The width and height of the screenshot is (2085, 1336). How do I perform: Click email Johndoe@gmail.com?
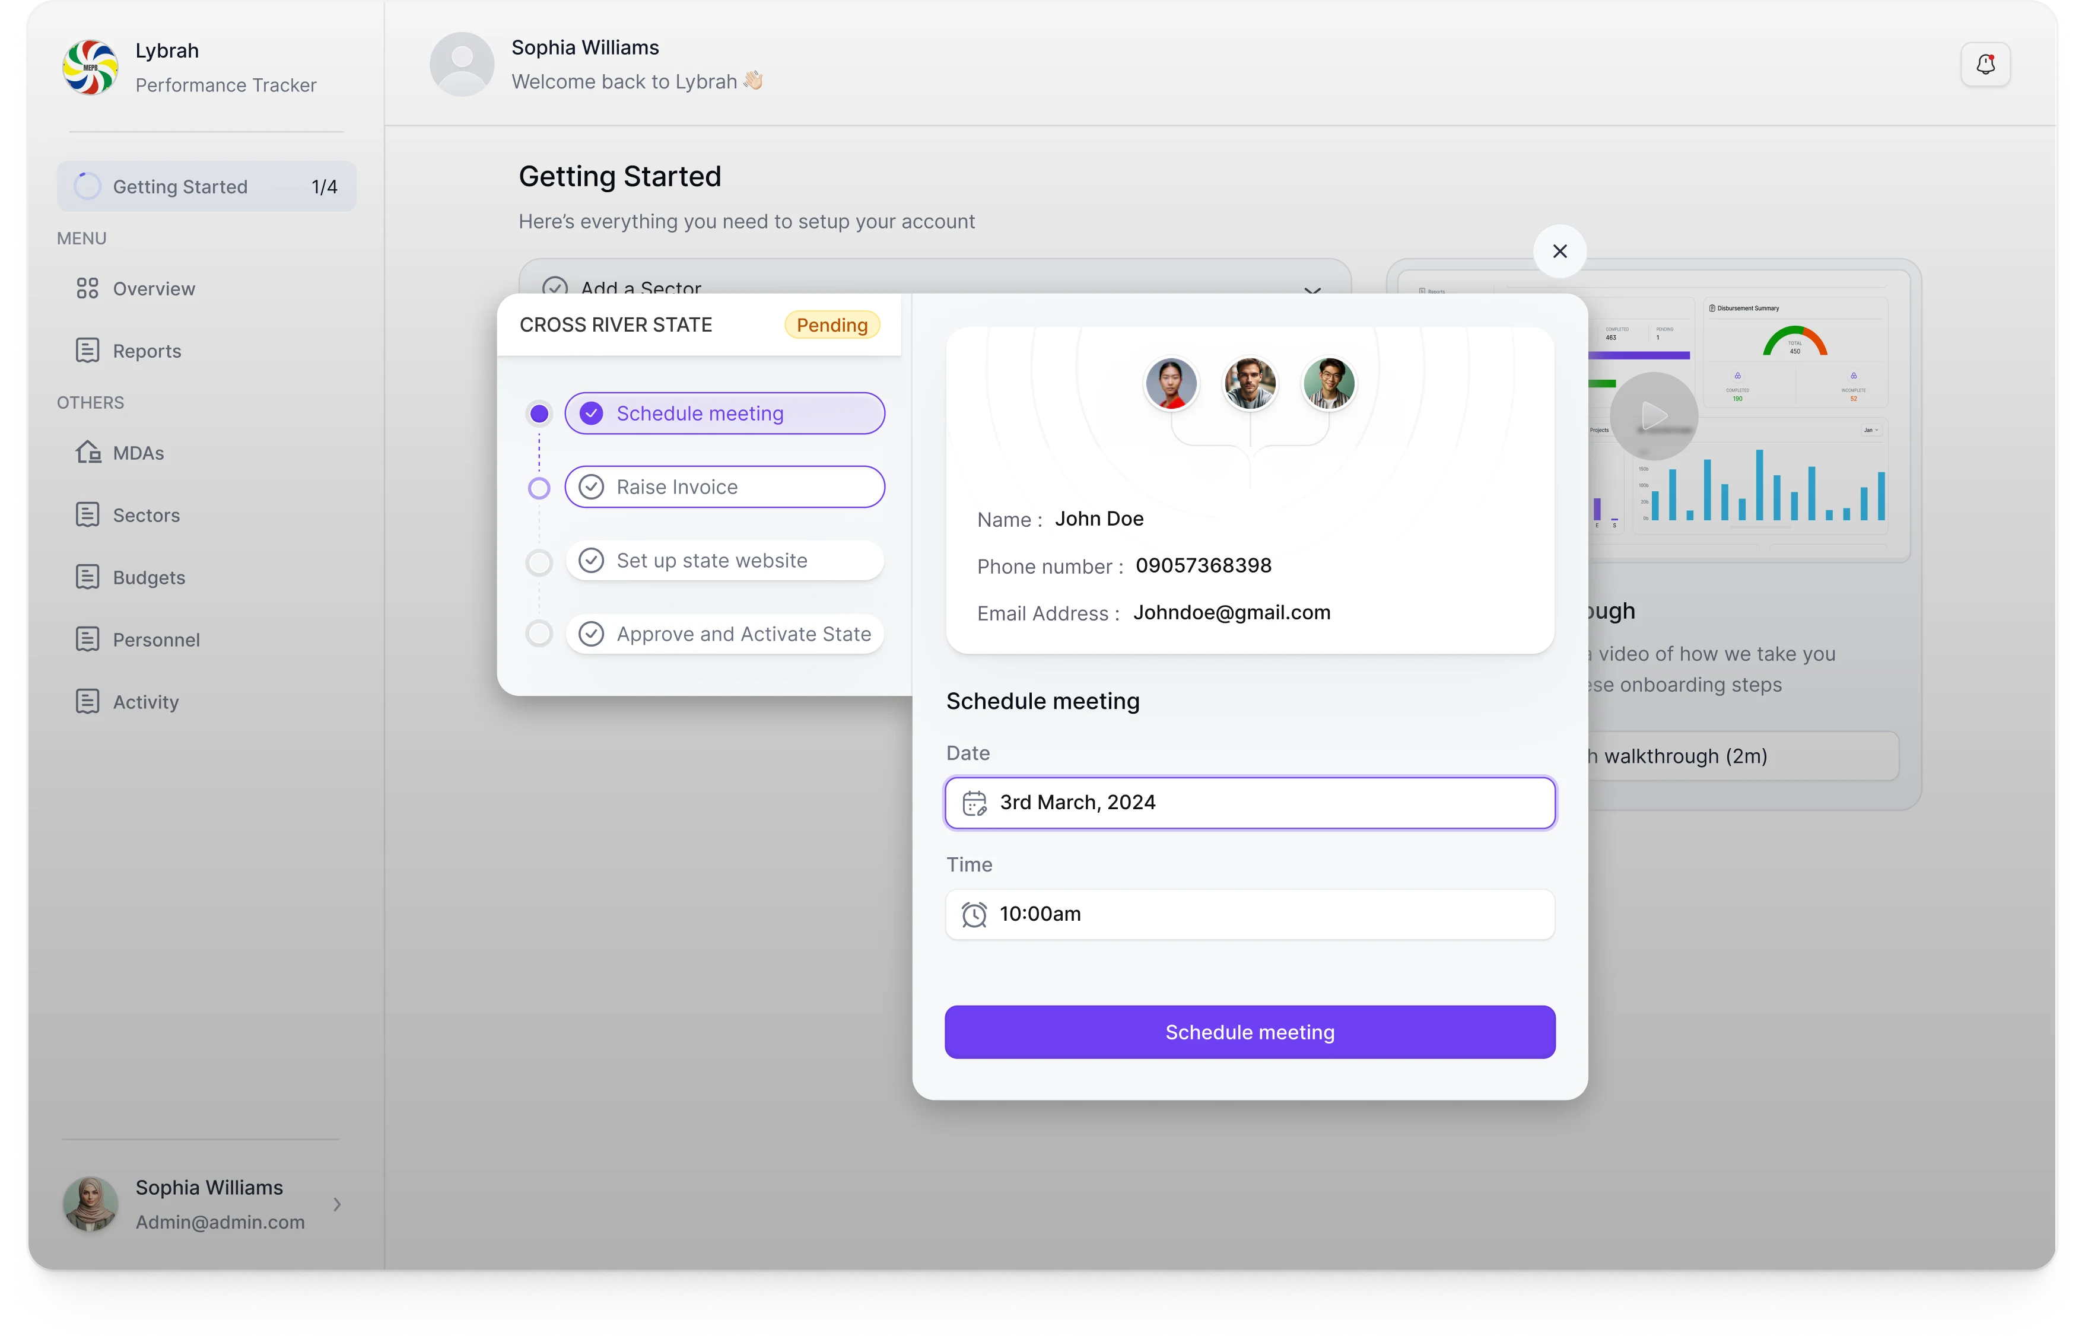(x=1231, y=612)
